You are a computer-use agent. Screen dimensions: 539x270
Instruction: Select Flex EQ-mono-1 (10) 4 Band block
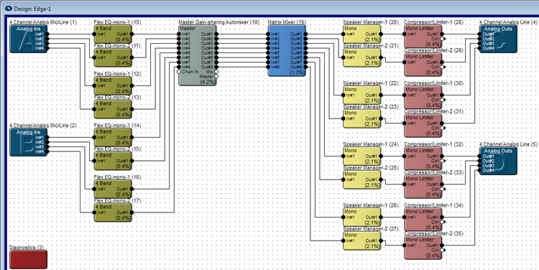pos(113,34)
